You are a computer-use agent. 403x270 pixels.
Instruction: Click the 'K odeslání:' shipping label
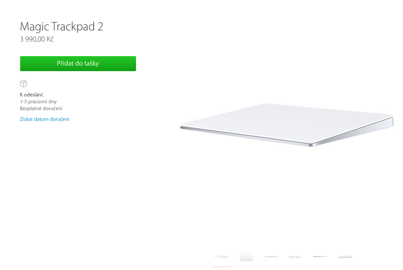32,95
